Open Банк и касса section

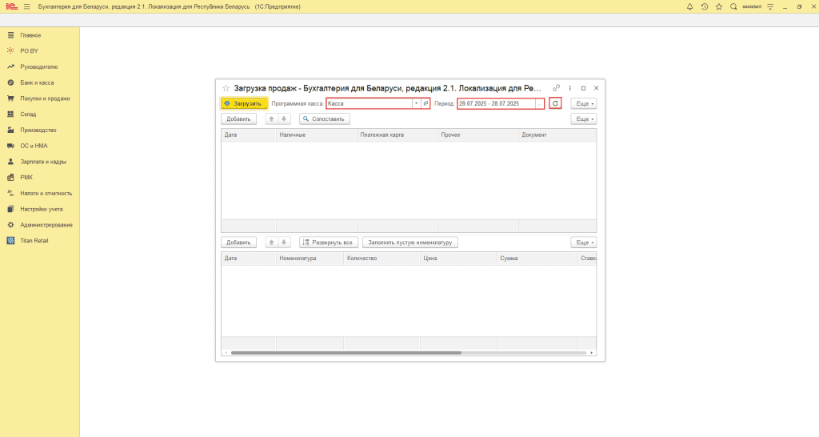tap(37, 82)
